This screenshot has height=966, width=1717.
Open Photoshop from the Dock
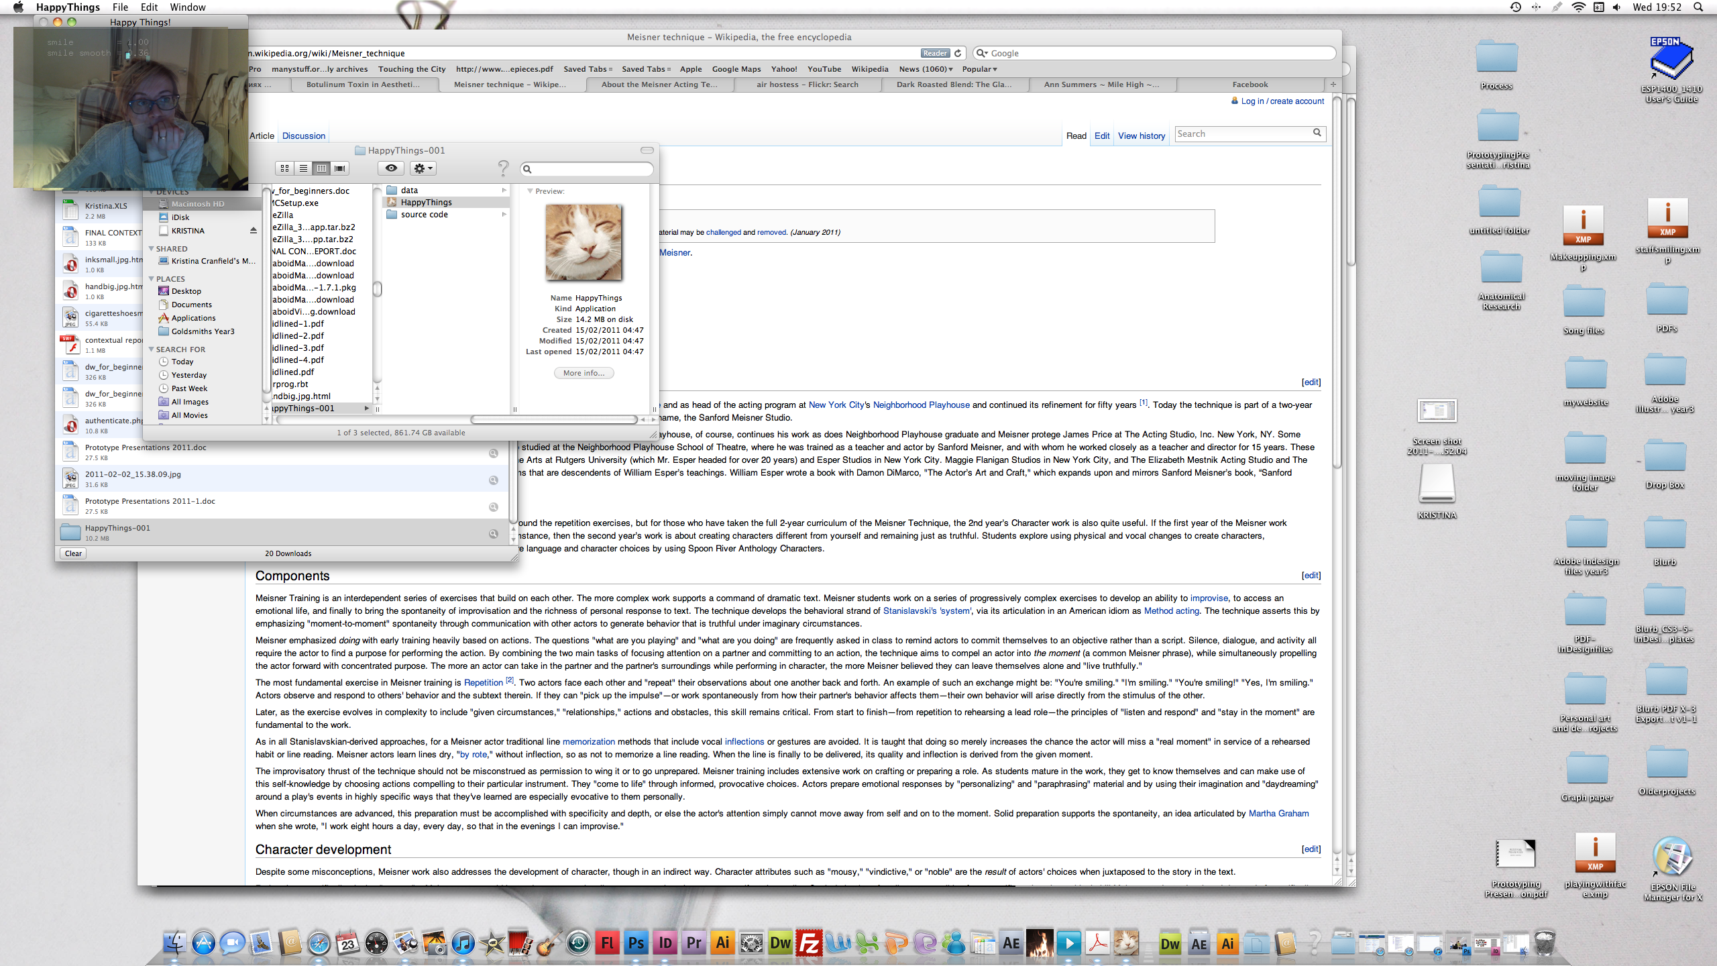(x=636, y=943)
